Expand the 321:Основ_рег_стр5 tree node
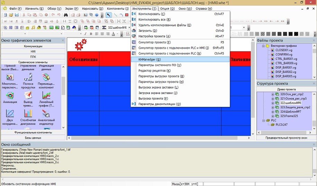This screenshot has width=317, height=186. 273,99
